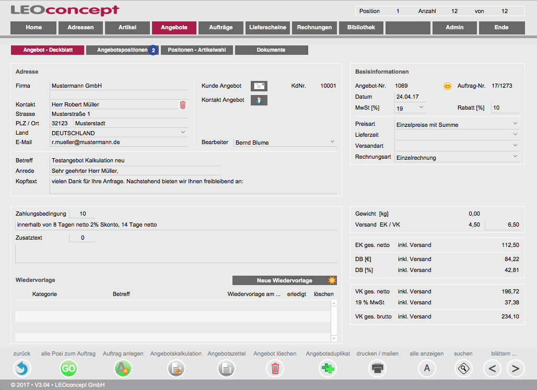Image resolution: width=537 pixels, height=390 pixels.
Task: Switch to the Angebotspositionen tab
Action: click(x=122, y=50)
